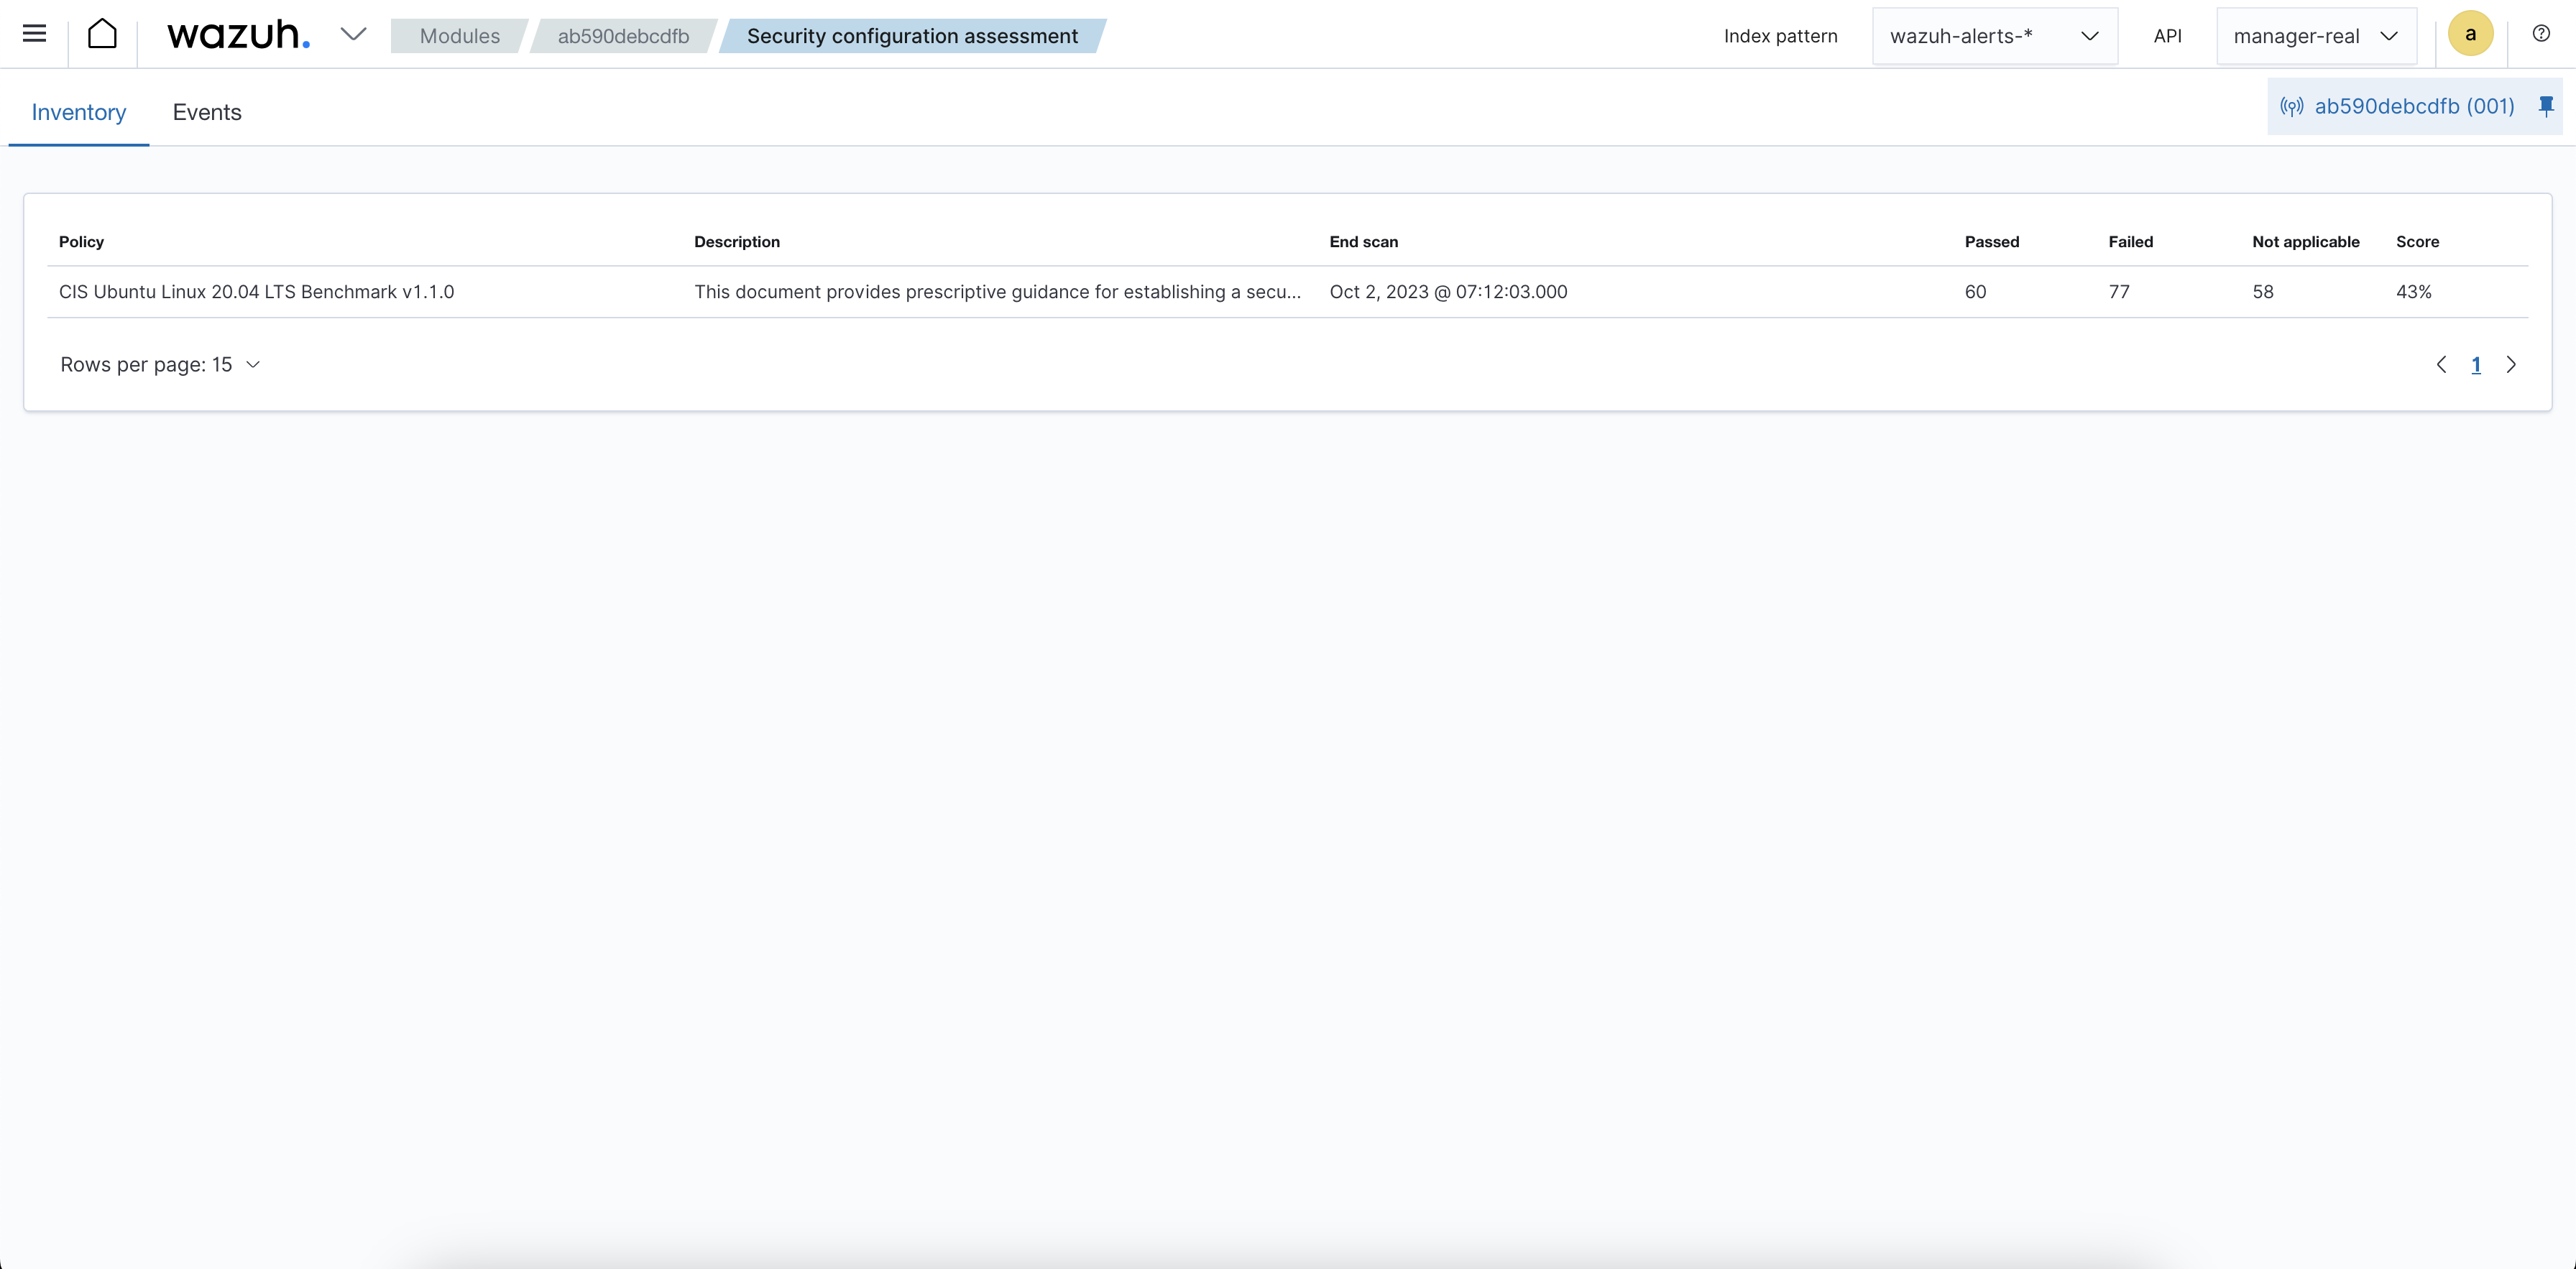Unpin the agent using the pin icon
This screenshot has height=1269, width=2576.
[2545, 106]
